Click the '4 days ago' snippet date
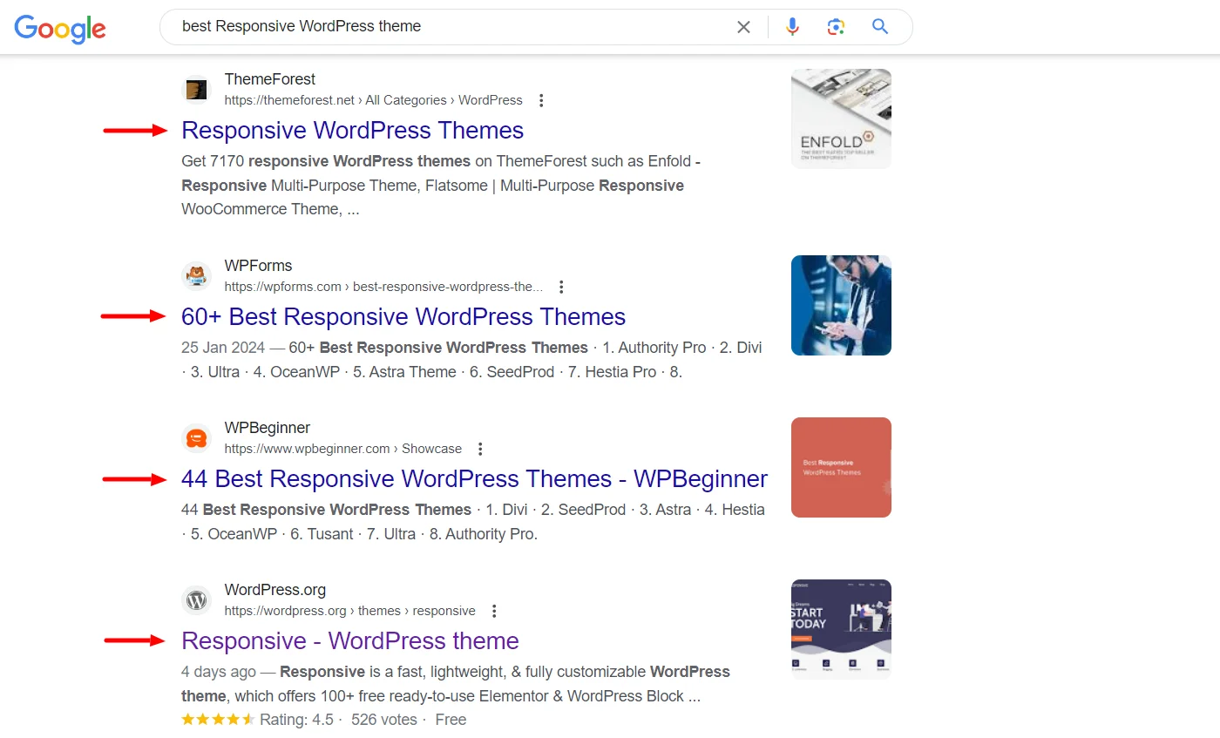 pos(219,672)
